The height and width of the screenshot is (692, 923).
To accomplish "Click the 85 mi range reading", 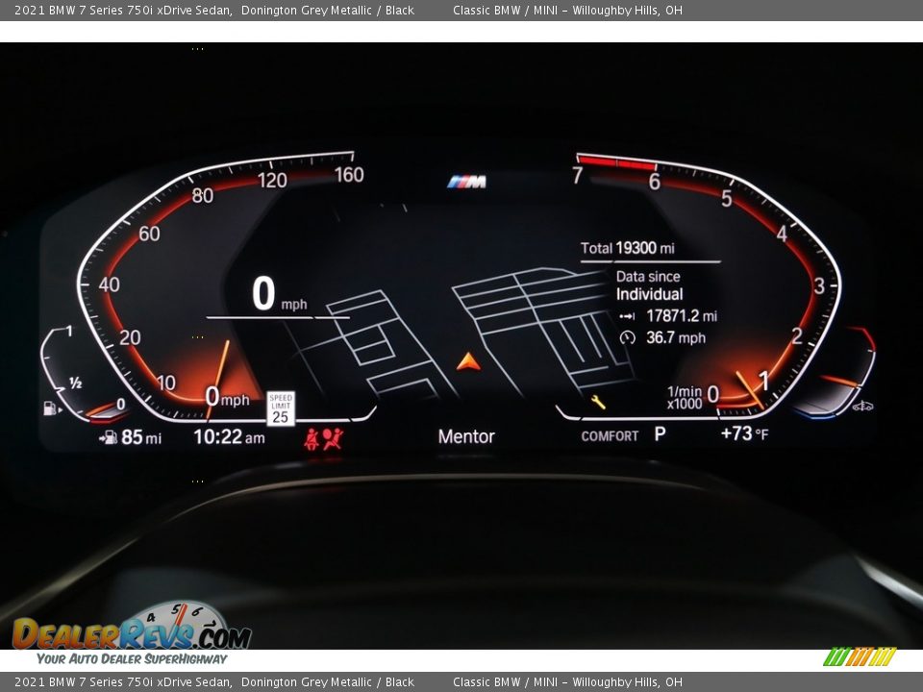I will click(x=141, y=437).
